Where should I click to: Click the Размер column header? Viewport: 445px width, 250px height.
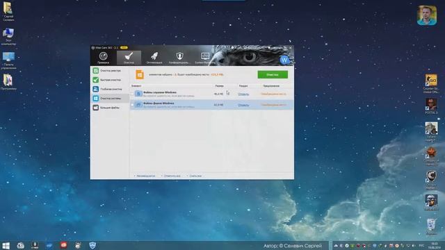click(x=219, y=86)
